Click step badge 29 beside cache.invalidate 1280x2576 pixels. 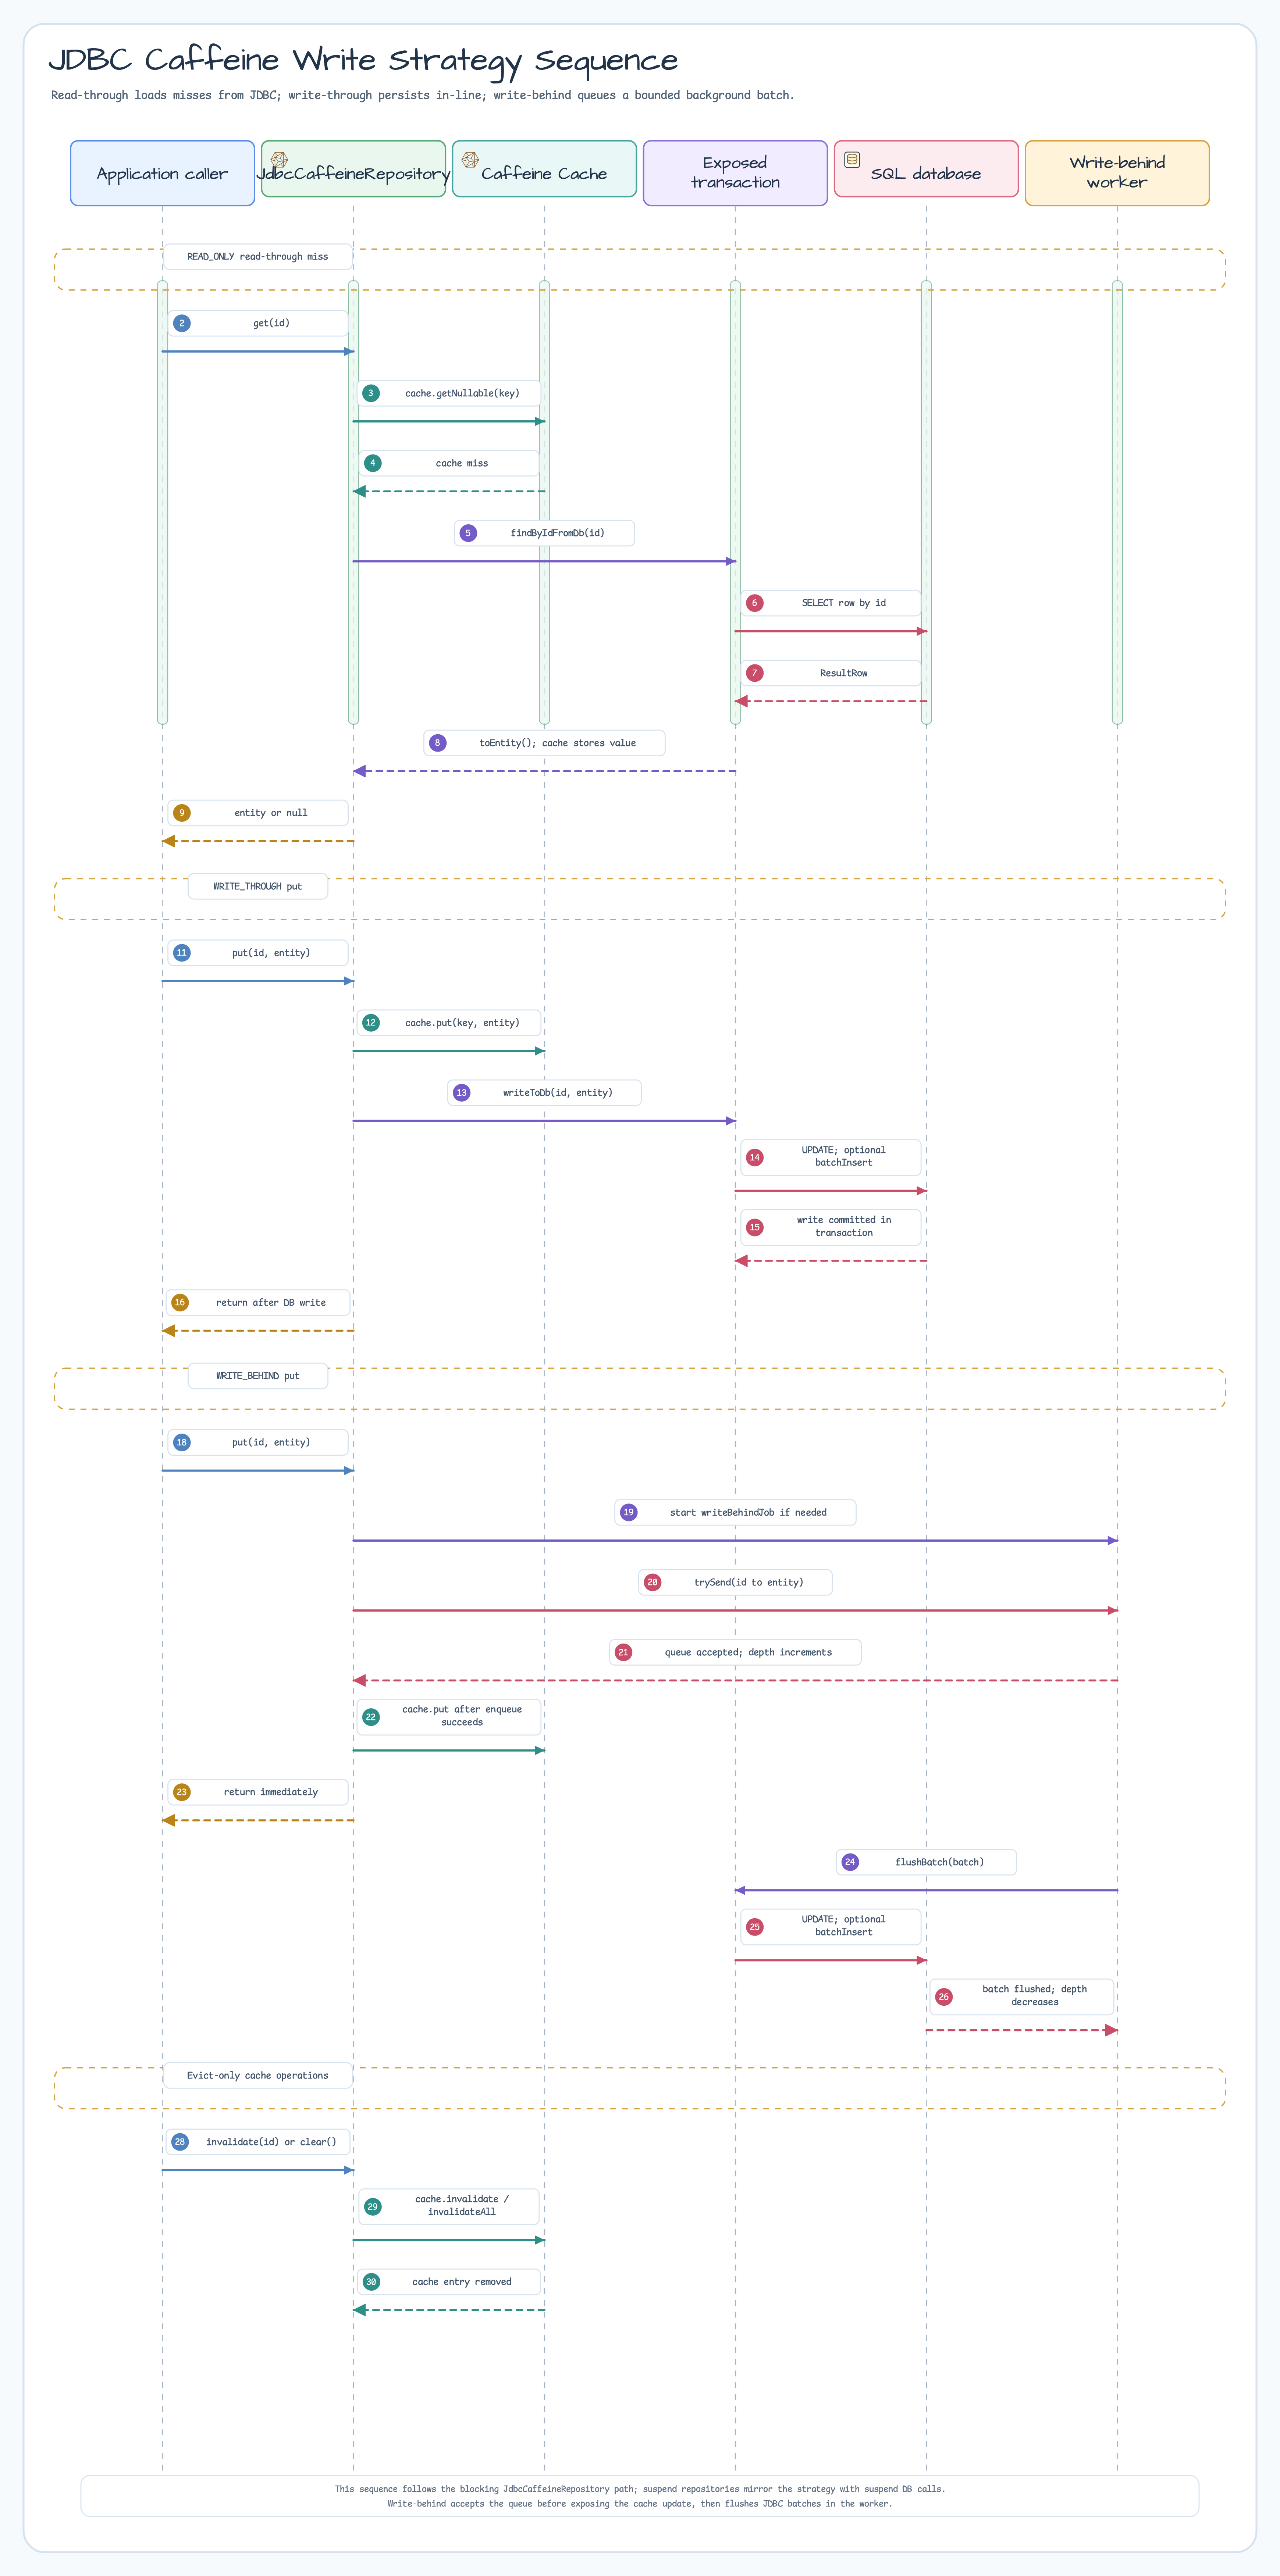point(373,2206)
